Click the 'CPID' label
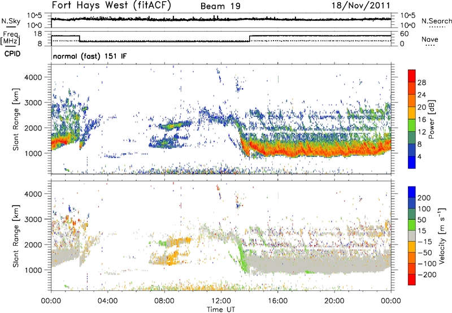The height and width of the screenshot is (313, 452). click(12, 54)
